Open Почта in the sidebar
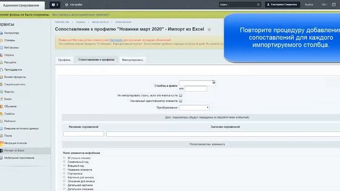The height and width of the screenshot is (191, 340). click(8, 136)
